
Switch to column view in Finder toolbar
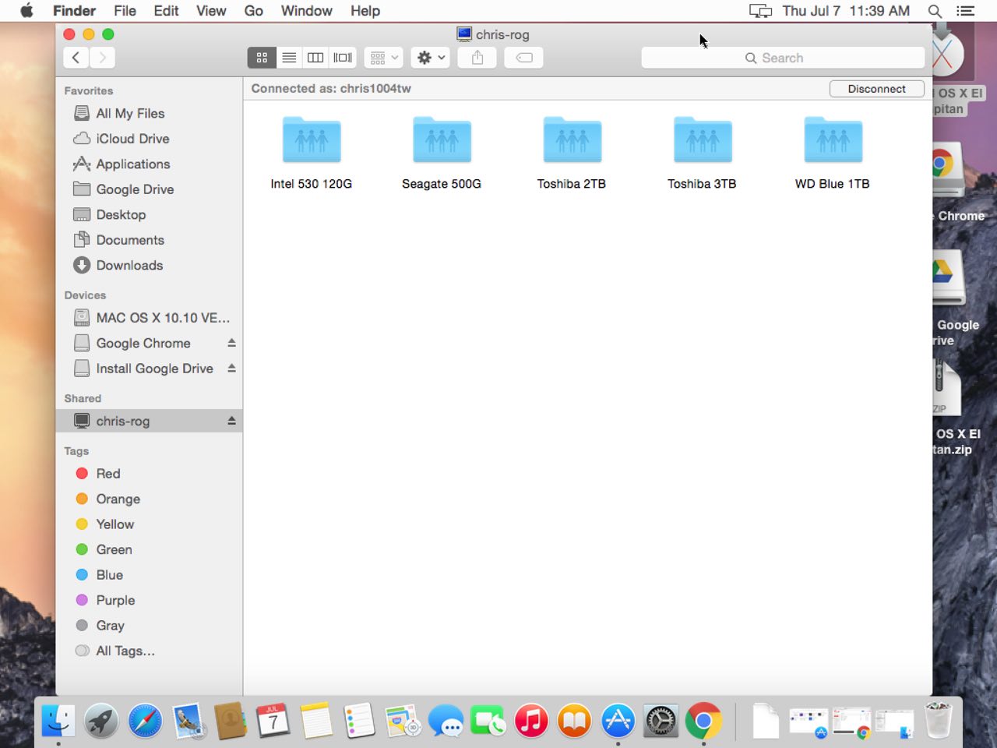point(315,58)
